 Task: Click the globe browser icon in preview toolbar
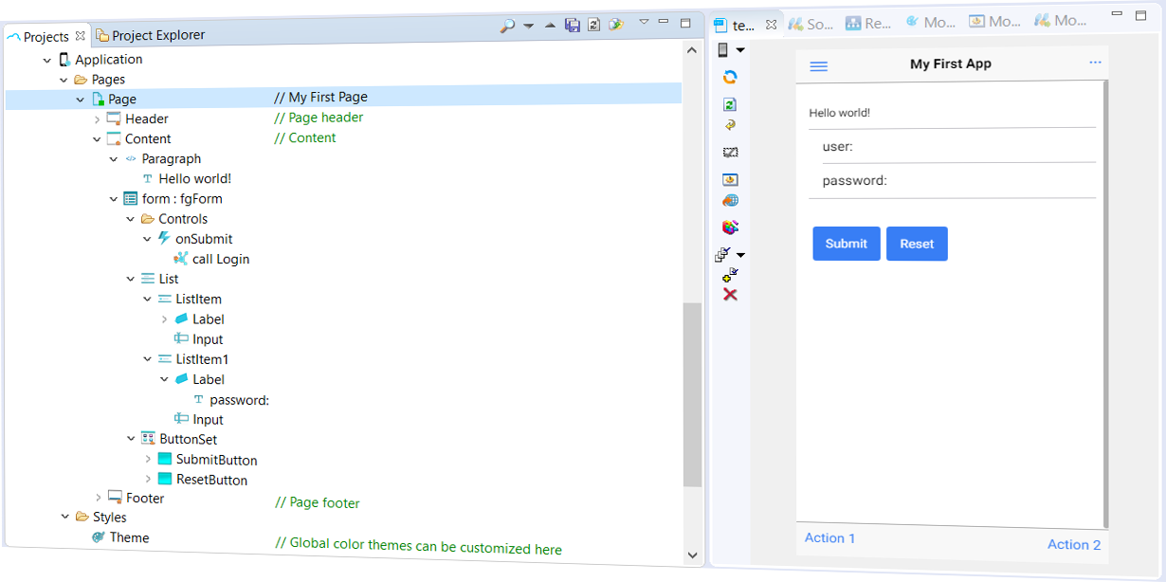pos(730,201)
